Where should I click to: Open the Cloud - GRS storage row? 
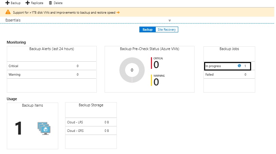[91, 131]
